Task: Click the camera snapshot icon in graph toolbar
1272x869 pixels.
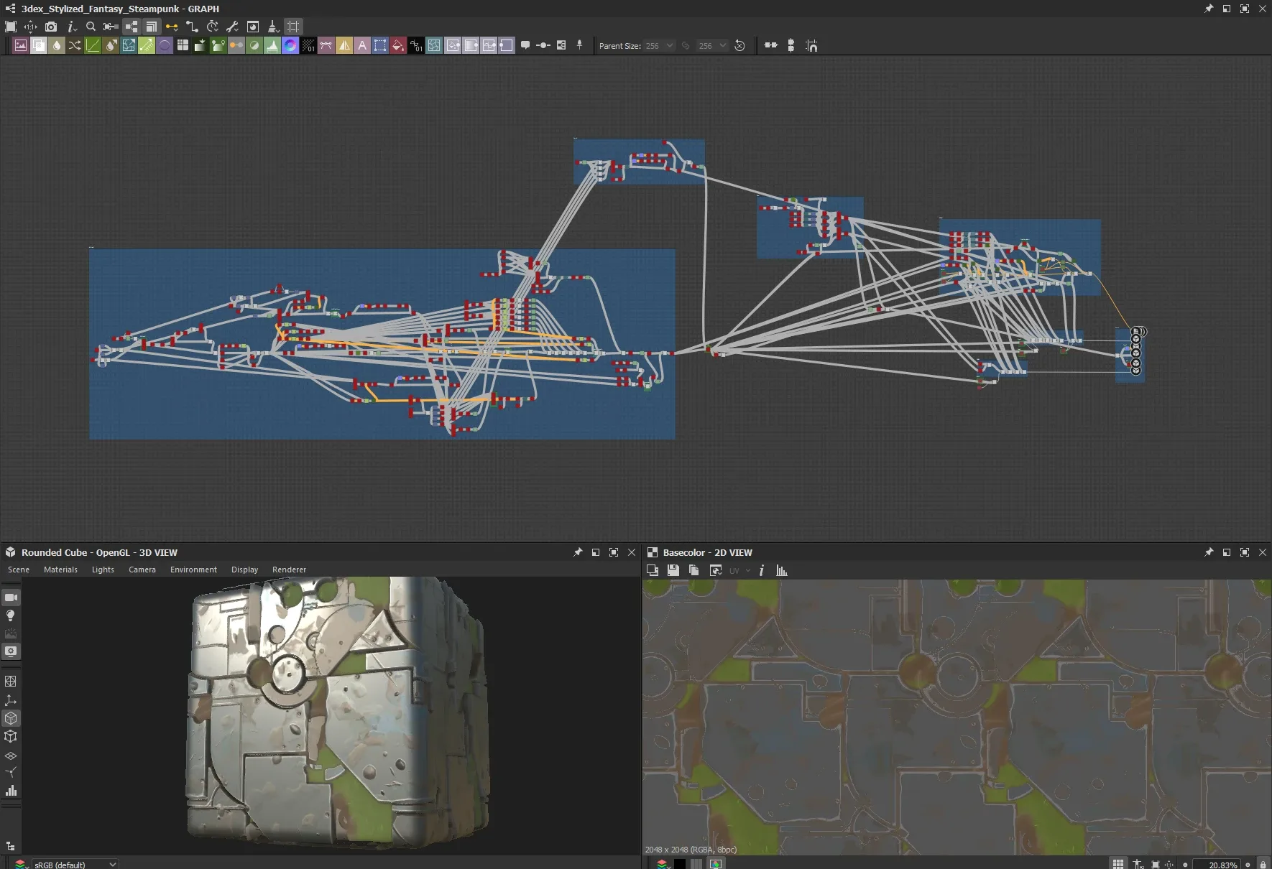Action: pyautogui.click(x=51, y=27)
